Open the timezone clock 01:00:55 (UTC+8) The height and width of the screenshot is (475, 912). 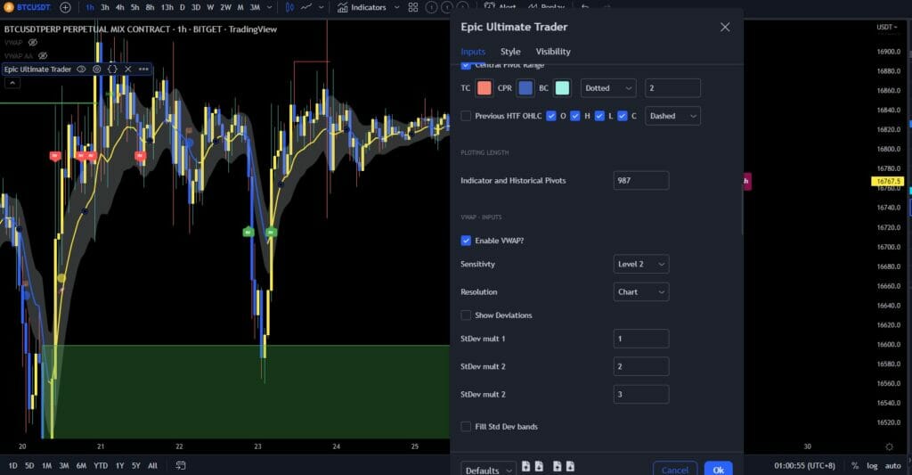point(804,466)
